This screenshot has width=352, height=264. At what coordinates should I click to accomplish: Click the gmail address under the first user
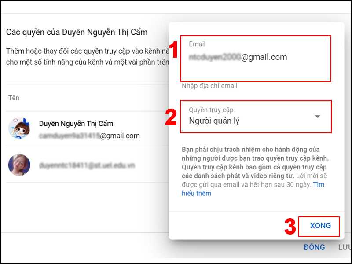coord(89,136)
